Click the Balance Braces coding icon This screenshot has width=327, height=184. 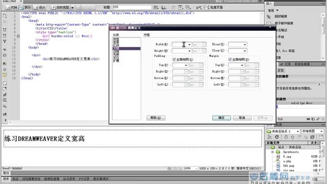(5, 55)
